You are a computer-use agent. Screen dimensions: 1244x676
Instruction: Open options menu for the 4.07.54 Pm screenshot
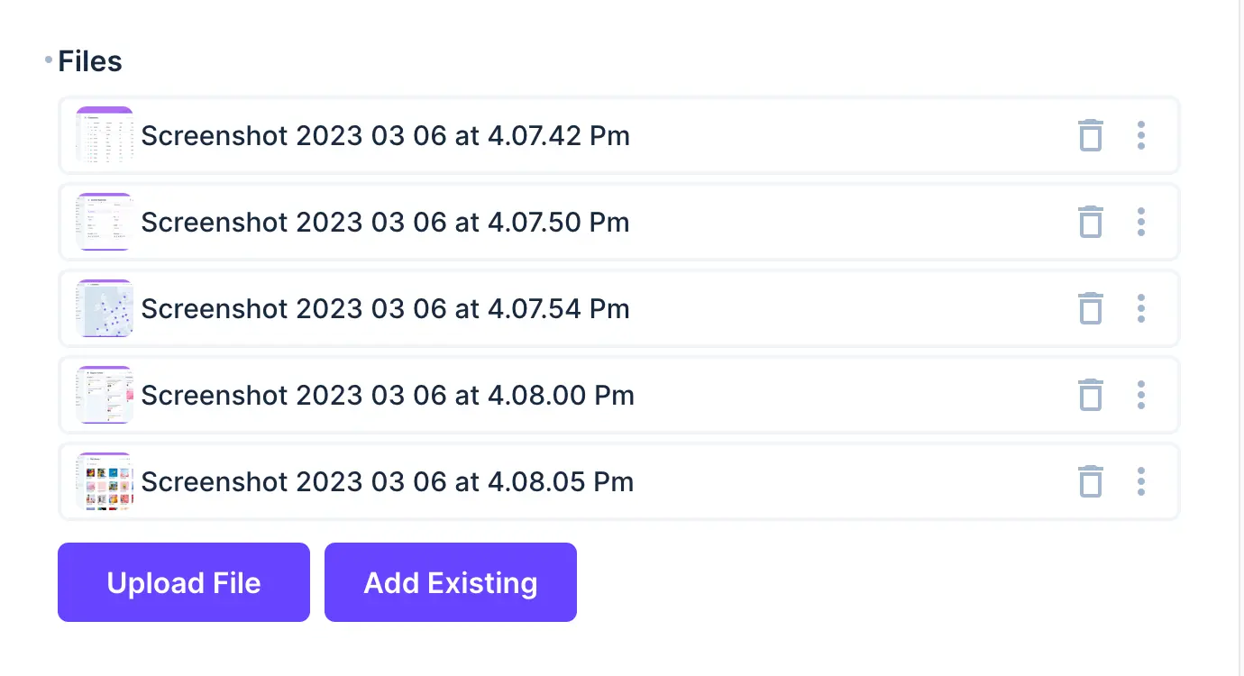pos(1140,308)
